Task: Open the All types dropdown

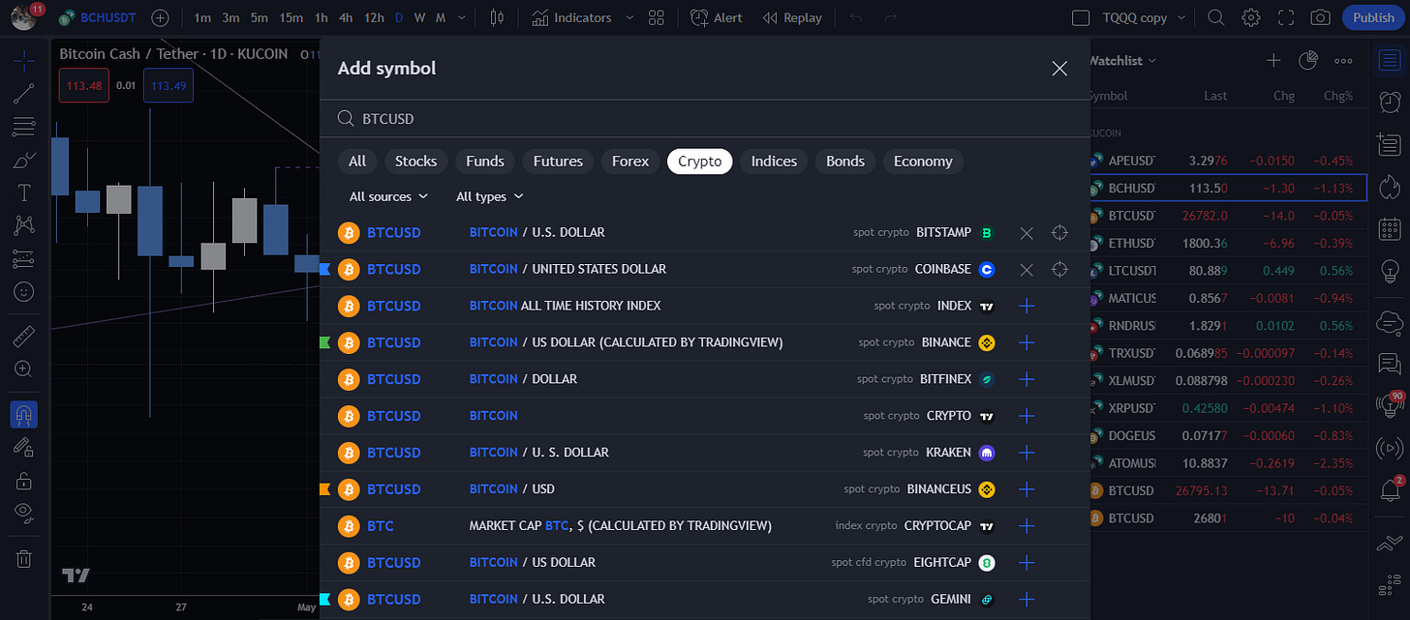Action: [x=490, y=196]
